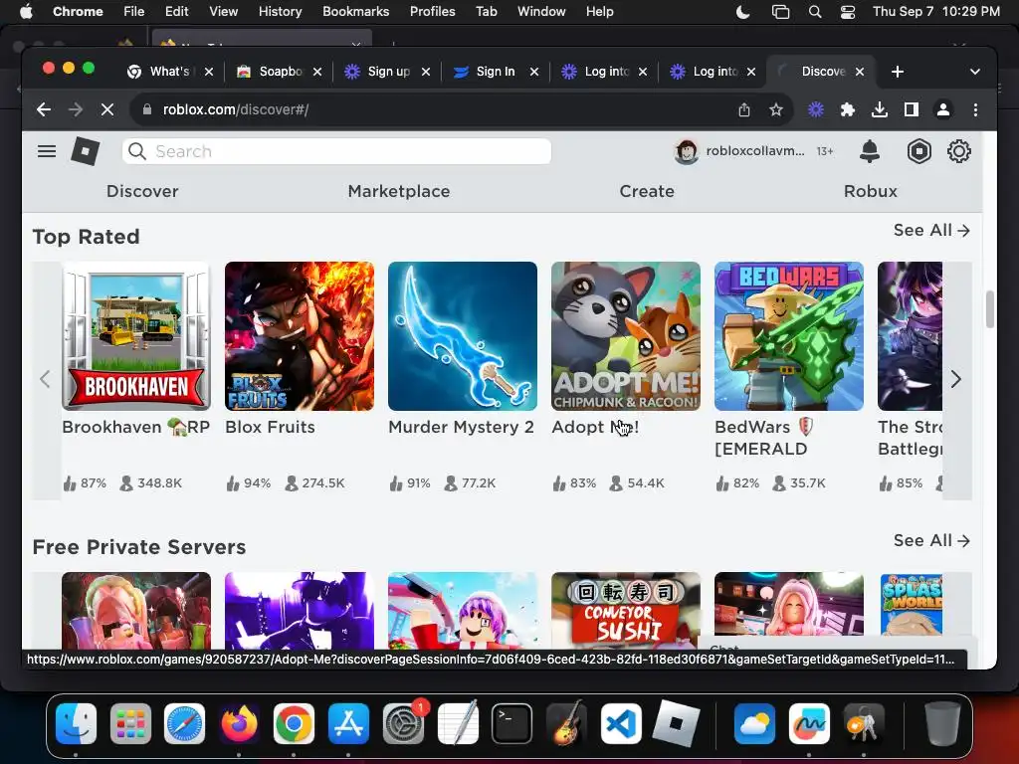Viewport: 1019px width, 764px height.
Task: Click the Roblox logo home icon
Action: coord(86,151)
